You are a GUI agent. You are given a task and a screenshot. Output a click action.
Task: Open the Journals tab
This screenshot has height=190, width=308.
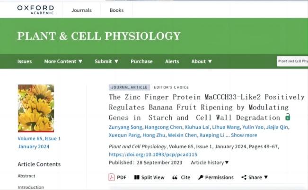coord(81,10)
